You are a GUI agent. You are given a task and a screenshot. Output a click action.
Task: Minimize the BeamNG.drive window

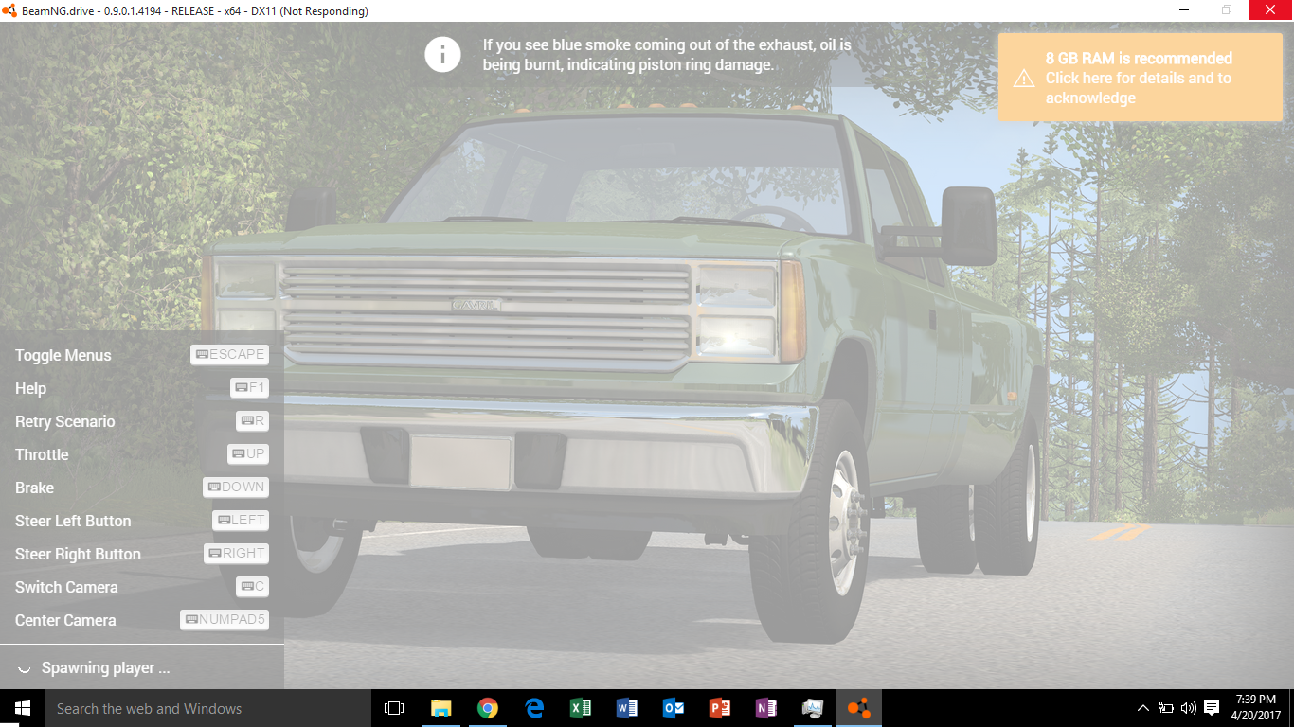1184,10
